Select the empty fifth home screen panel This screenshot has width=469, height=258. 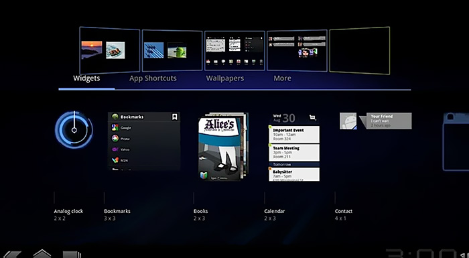tap(360, 50)
